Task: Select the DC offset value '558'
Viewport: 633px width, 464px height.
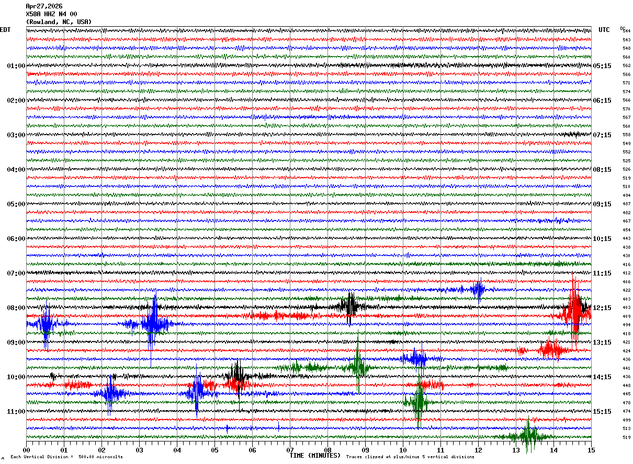Action: pyautogui.click(x=626, y=135)
